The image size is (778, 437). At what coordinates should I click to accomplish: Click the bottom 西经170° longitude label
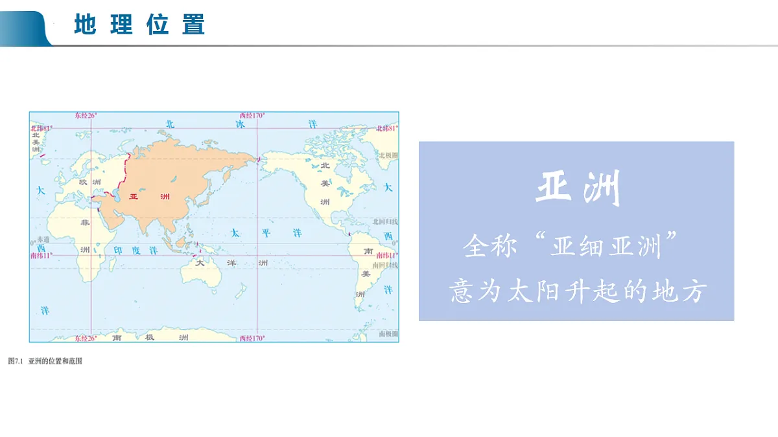click(253, 338)
